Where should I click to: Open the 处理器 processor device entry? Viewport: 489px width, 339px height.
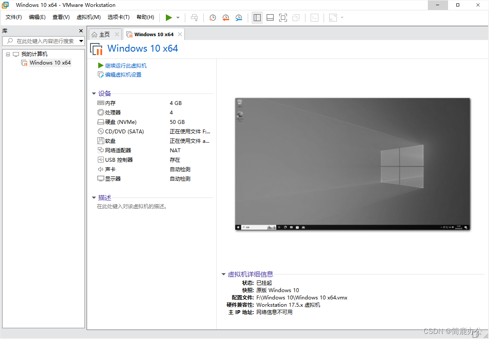pyautogui.click(x=109, y=112)
